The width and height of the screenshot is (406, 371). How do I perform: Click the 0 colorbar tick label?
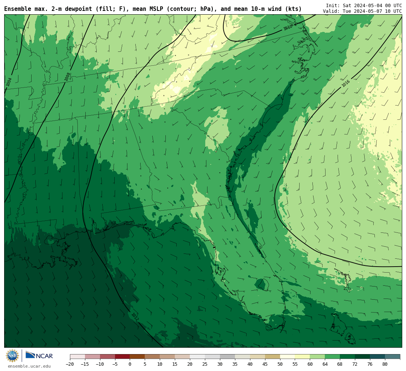point(130,364)
